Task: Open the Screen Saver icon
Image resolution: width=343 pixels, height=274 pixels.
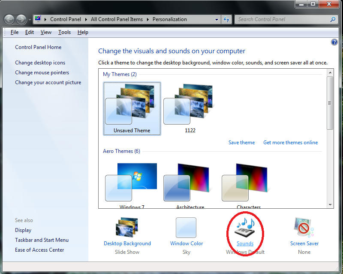Action: click(x=304, y=228)
